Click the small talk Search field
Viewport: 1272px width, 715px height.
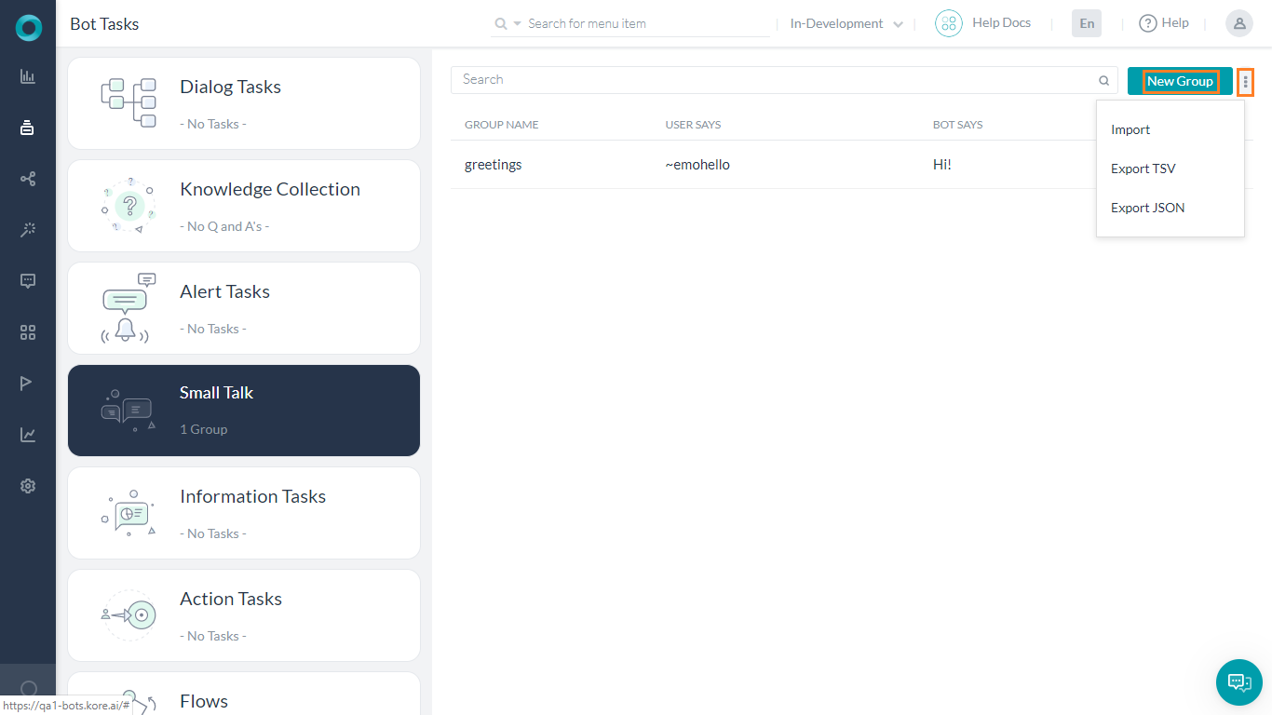[x=773, y=80]
